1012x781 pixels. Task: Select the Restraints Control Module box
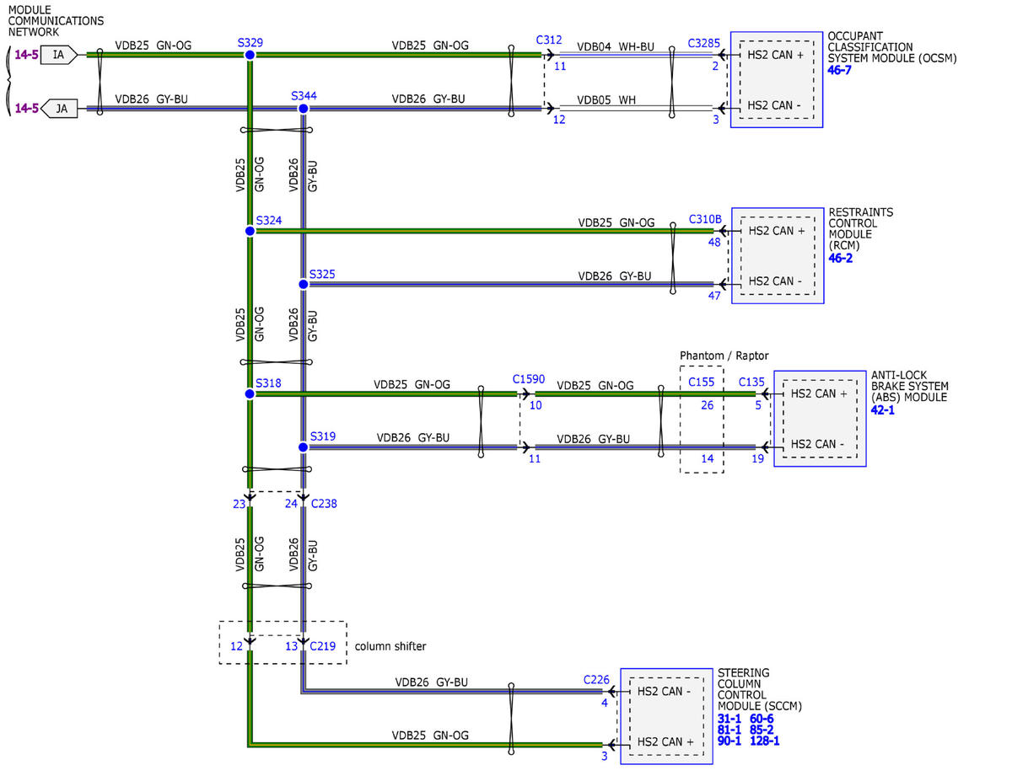[x=778, y=255]
